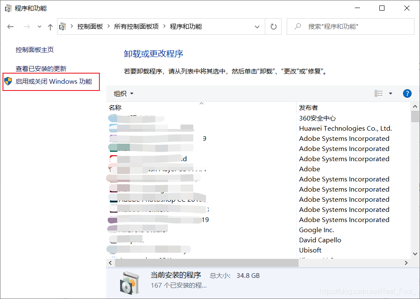This screenshot has height=299, width=420.
Task: Refresh the program list
Action: point(273,26)
